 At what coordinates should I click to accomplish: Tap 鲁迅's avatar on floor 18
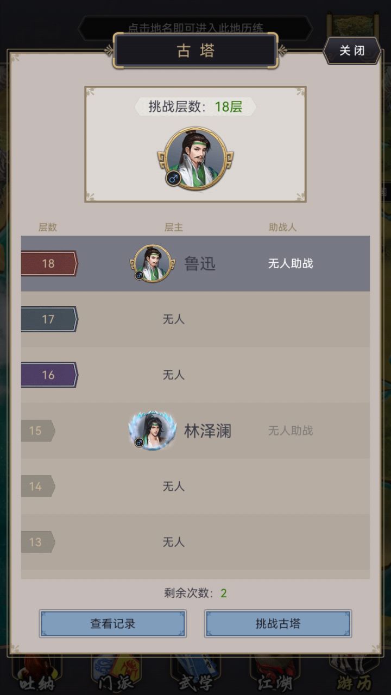pos(152,263)
